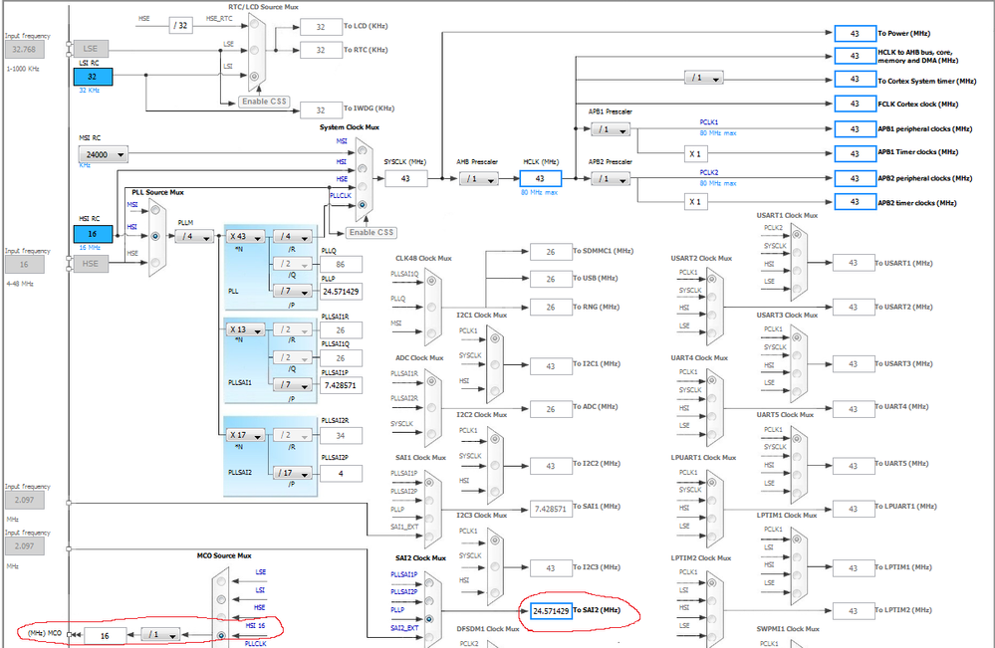Open the PLLSAI1 X 13 multiplier dropdown
The height and width of the screenshot is (648, 995).
pyautogui.click(x=246, y=329)
